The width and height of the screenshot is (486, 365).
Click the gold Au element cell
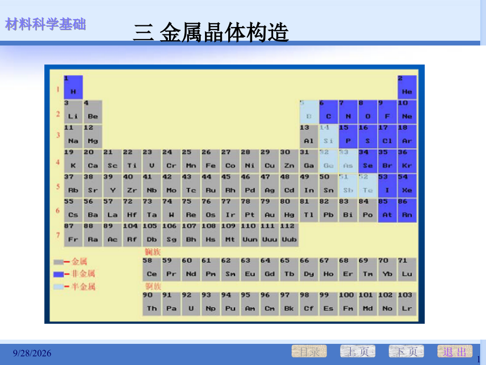click(269, 210)
